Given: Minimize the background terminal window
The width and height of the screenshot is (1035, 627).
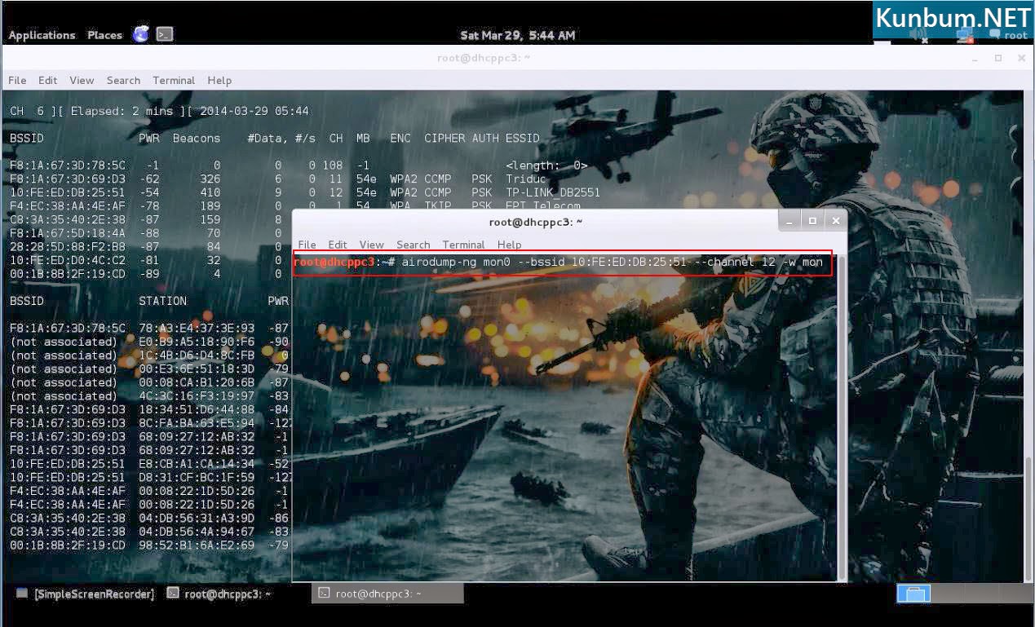Looking at the screenshot, I should click(975, 58).
